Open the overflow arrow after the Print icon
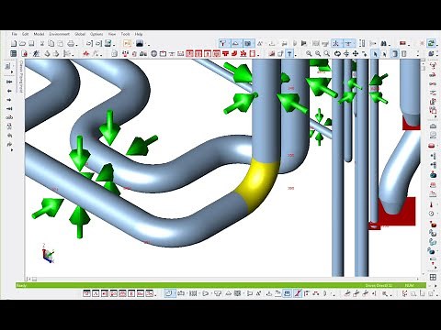 click(76, 45)
